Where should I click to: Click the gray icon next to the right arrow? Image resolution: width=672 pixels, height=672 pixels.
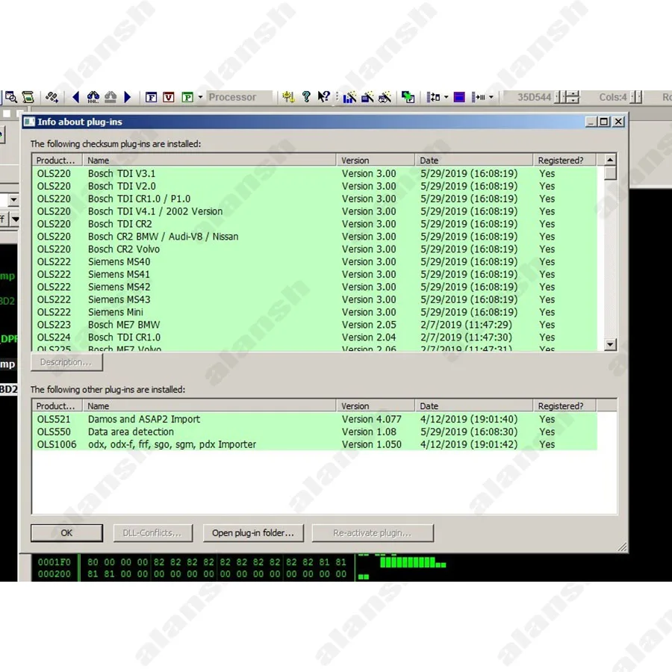tap(111, 97)
